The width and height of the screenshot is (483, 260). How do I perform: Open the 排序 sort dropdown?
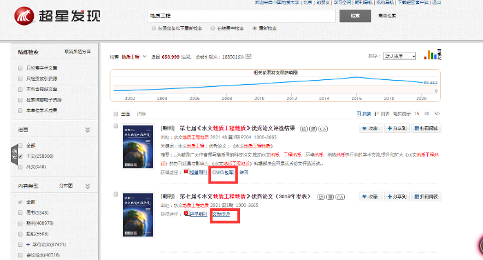400,56
